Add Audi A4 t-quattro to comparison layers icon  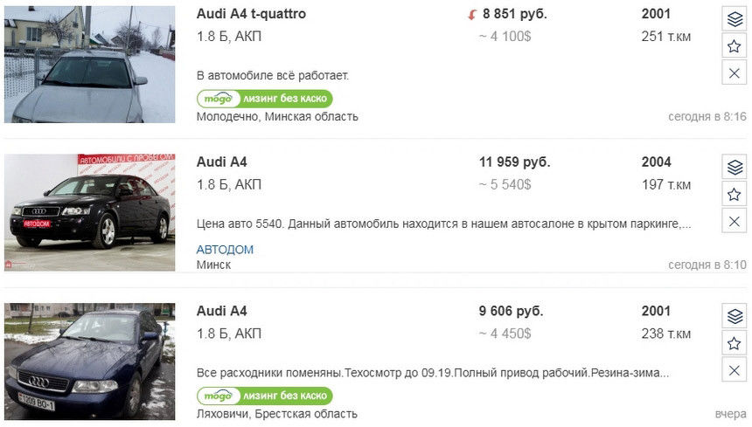tap(735, 19)
